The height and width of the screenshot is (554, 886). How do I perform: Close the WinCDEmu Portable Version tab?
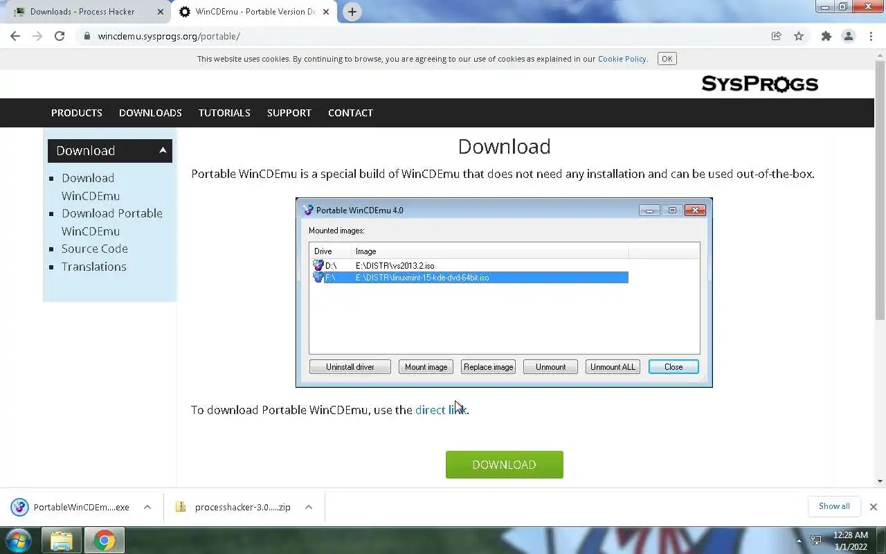click(326, 12)
